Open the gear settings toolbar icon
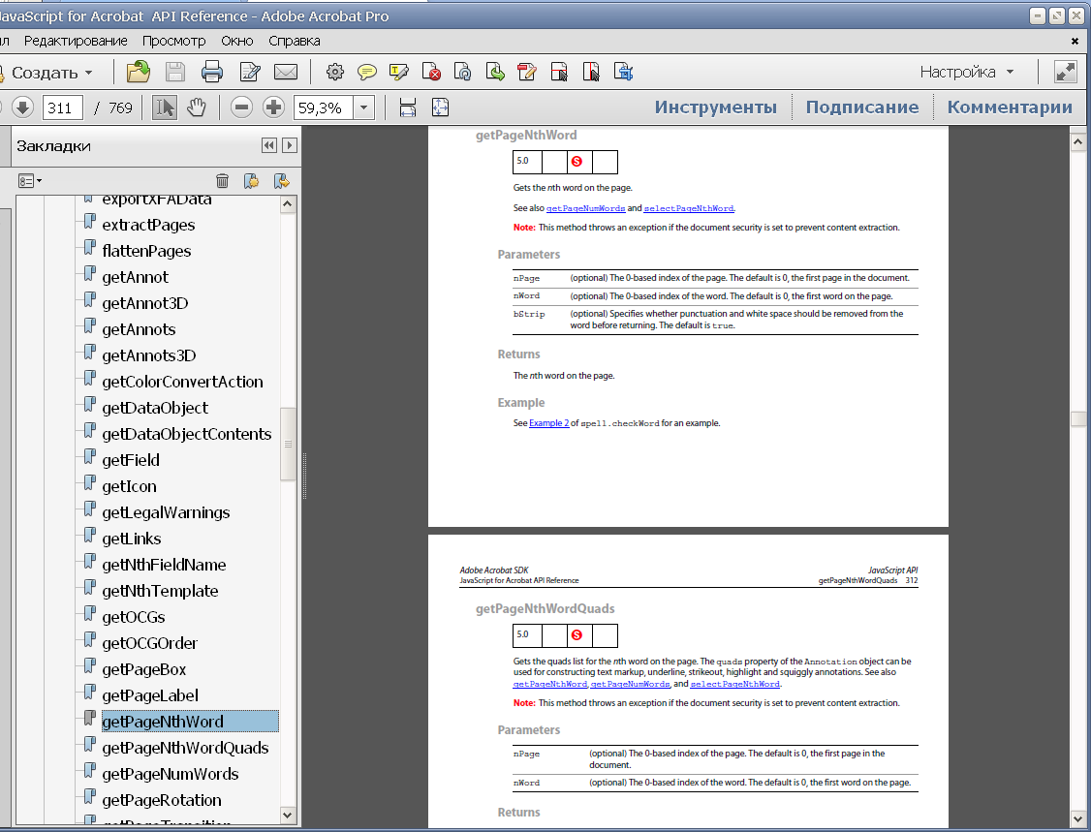The width and height of the screenshot is (1091, 832). coord(334,72)
